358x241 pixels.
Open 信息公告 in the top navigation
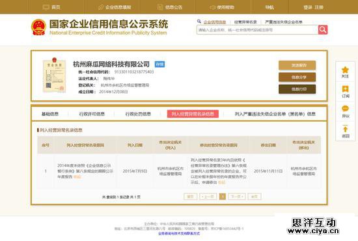(174, 7)
